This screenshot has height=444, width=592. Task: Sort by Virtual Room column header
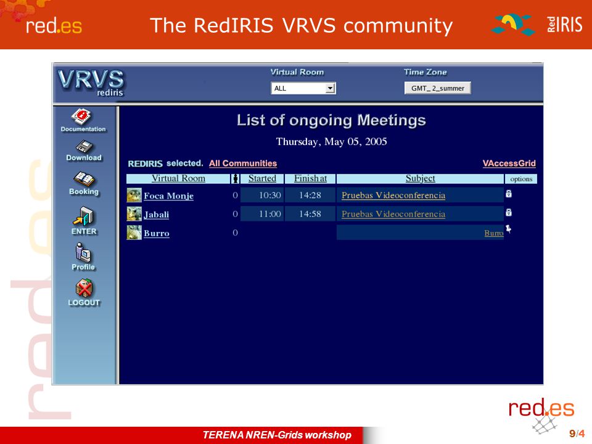[x=178, y=179]
